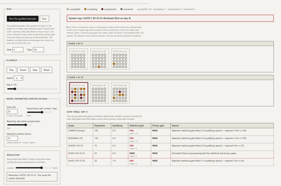Select suite C-B1-F1-S3 card
281x186 pixels.
tap(120, 59)
